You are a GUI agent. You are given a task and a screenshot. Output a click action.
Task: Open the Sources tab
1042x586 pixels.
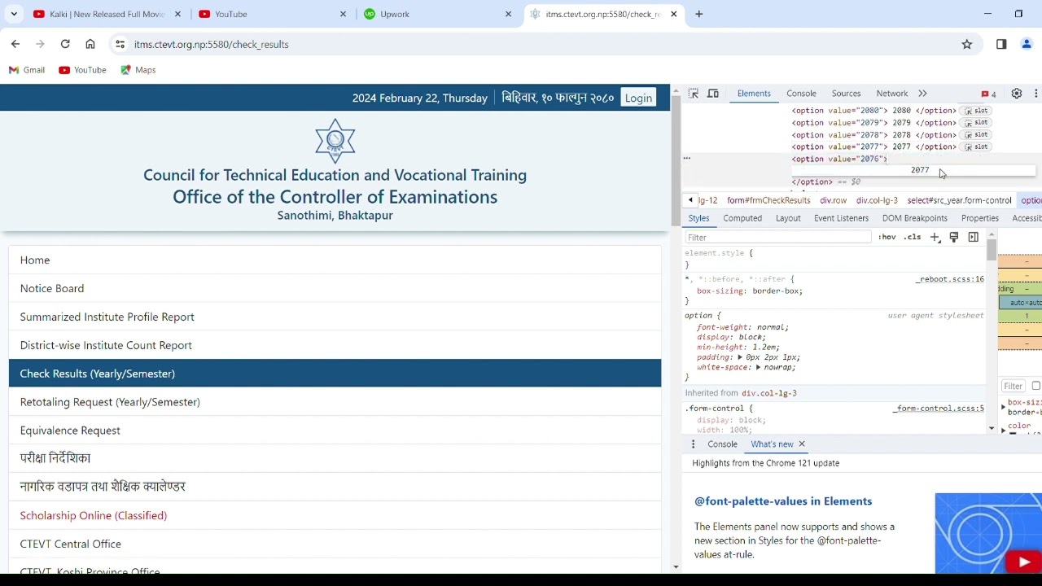tap(846, 94)
